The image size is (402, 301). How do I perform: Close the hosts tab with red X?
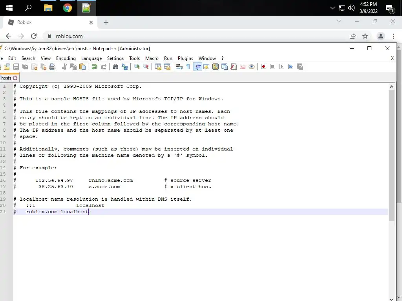coord(15,78)
